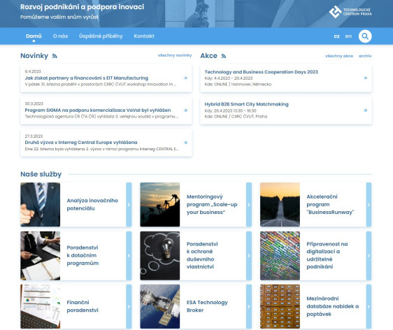The width and height of the screenshot is (393, 330).
Task: Open the O nás menu item
Action: (x=60, y=36)
